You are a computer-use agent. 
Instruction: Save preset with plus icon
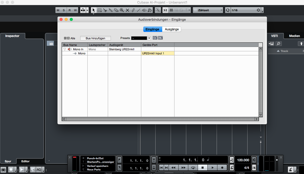tap(155, 38)
